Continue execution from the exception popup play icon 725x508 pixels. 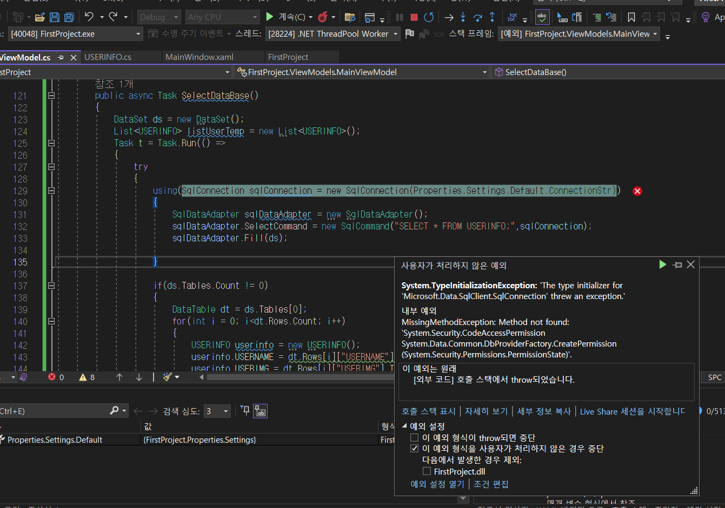pyautogui.click(x=662, y=265)
